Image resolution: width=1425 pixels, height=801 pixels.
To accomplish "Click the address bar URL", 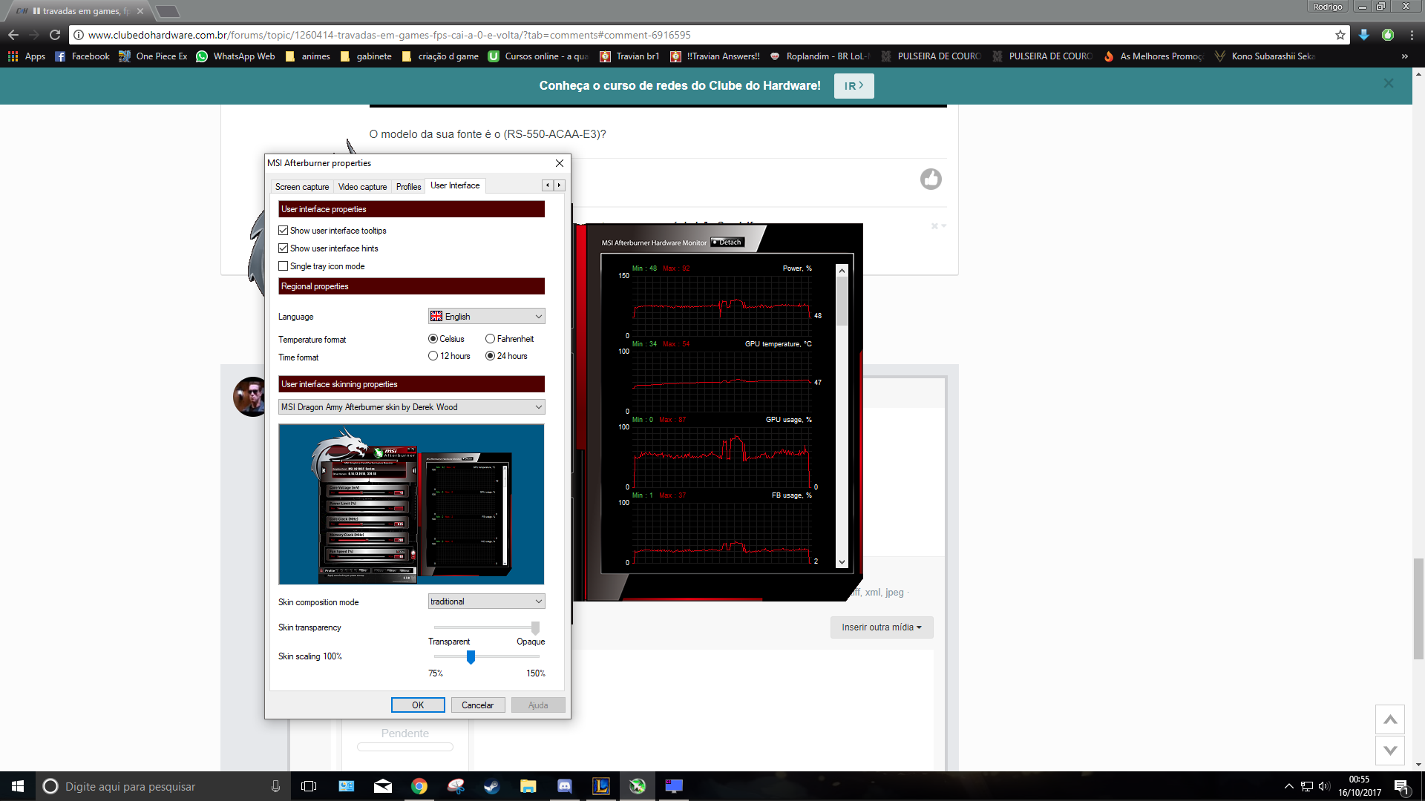I will pos(390,35).
